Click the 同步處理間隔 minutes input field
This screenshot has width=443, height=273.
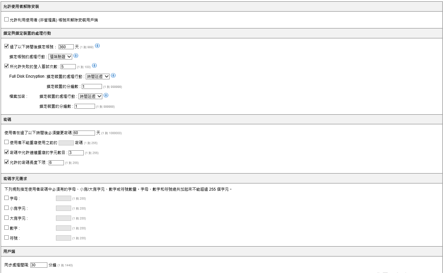39,265
